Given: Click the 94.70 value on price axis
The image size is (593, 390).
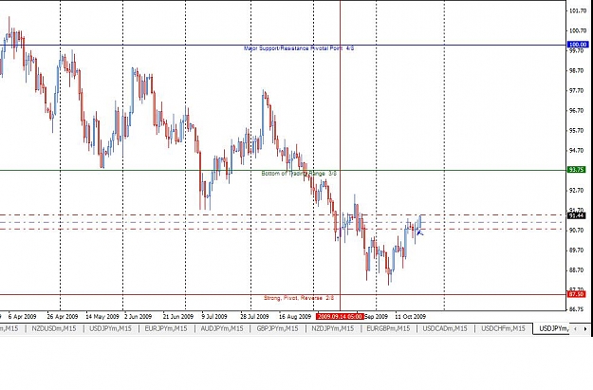Looking at the screenshot, I should point(577,151).
